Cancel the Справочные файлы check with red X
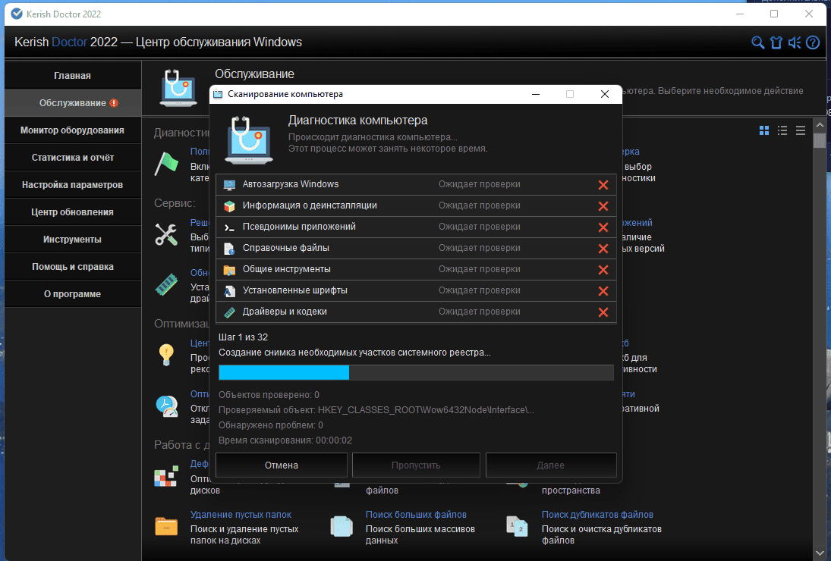The width and height of the screenshot is (831, 561). click(x=603, y=248)
